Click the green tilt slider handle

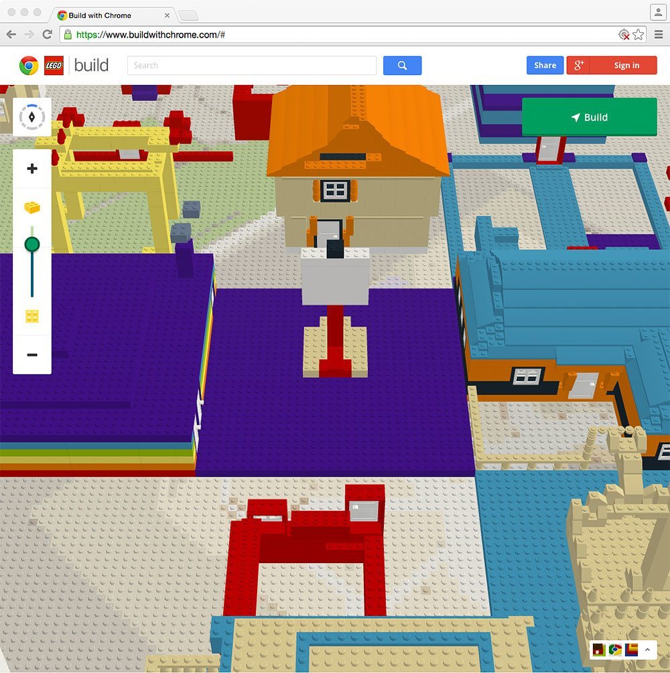click(32, 244)
